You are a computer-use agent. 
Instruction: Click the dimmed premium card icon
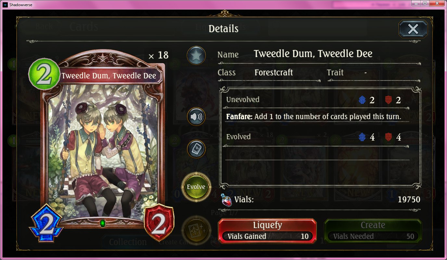(196, 230)
